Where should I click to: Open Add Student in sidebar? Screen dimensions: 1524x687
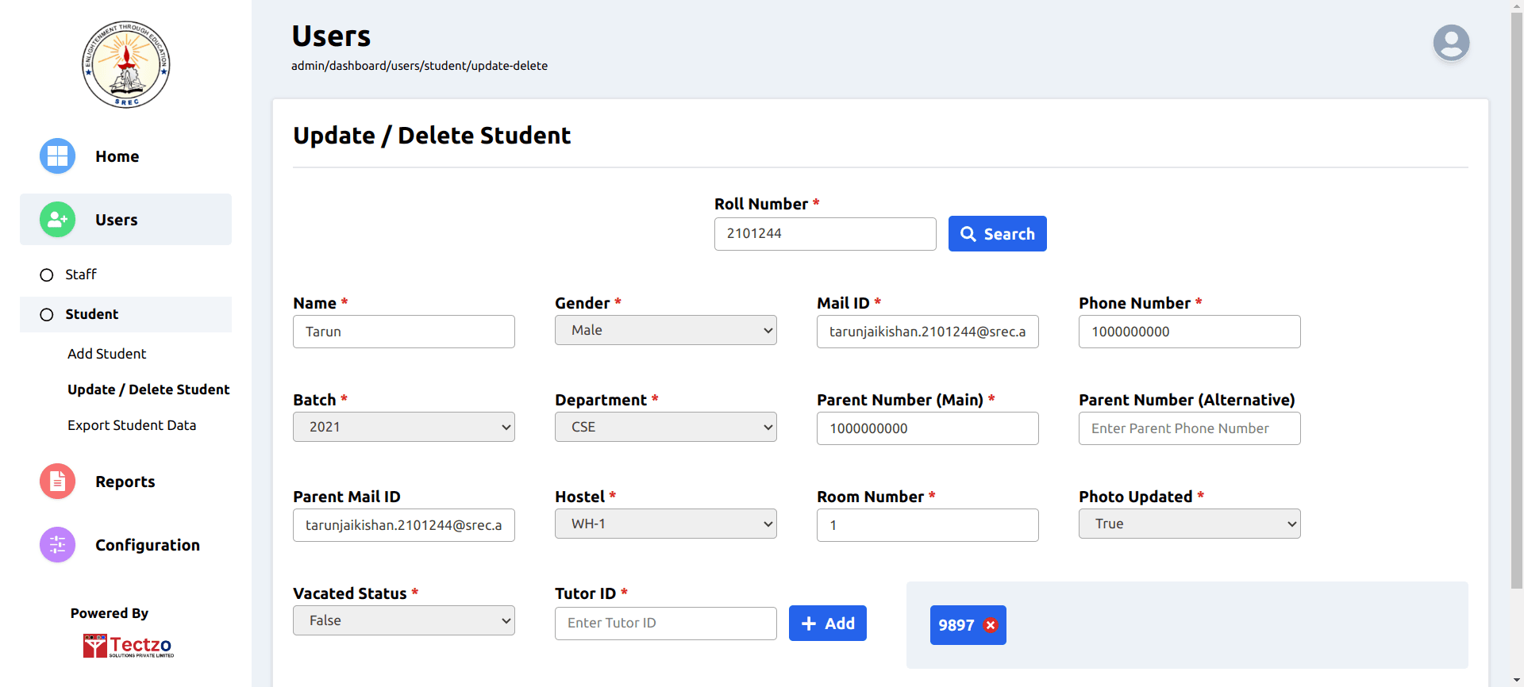[106, 354]
